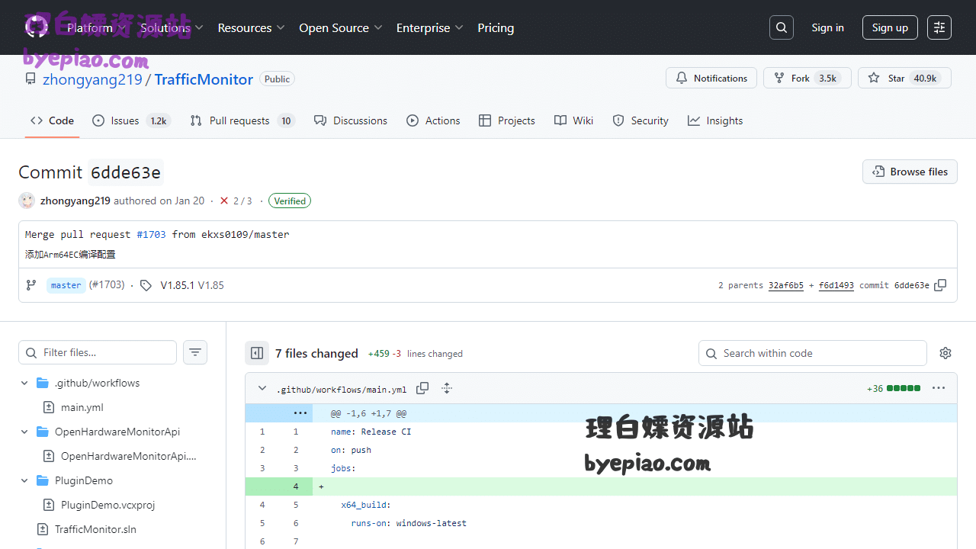Open the zhongyang219 owner link

click(92, 79)
